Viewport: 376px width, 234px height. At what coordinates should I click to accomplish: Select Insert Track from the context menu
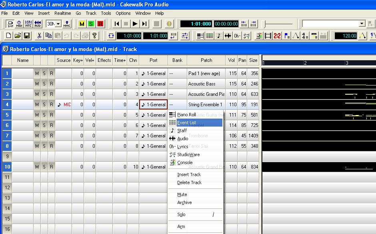[196, 175]
